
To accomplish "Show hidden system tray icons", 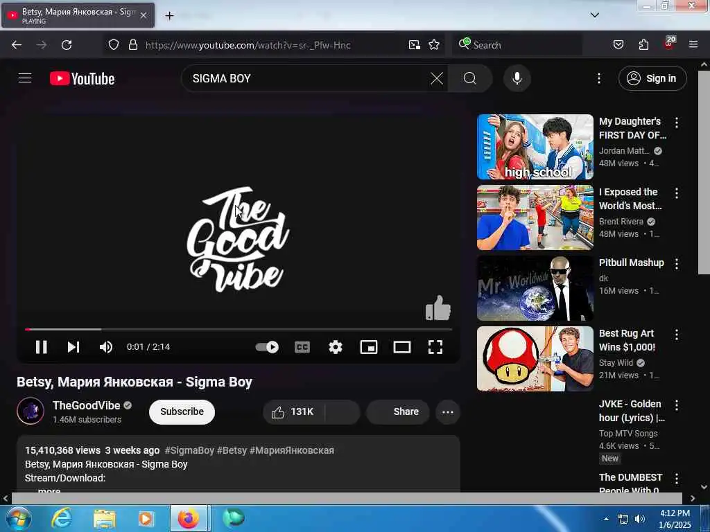I will pyautogui.click(x=606, y=519).
